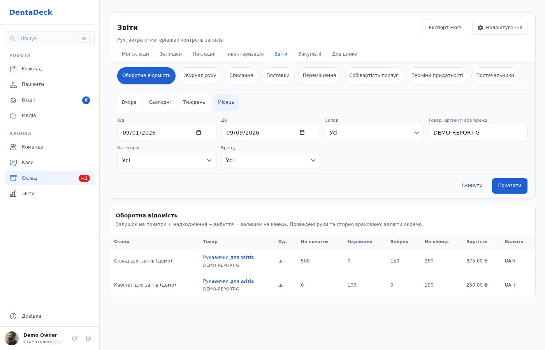Select the Сьогодні period toggle
The width and height of the screenshot is (545, 350).
160,102
